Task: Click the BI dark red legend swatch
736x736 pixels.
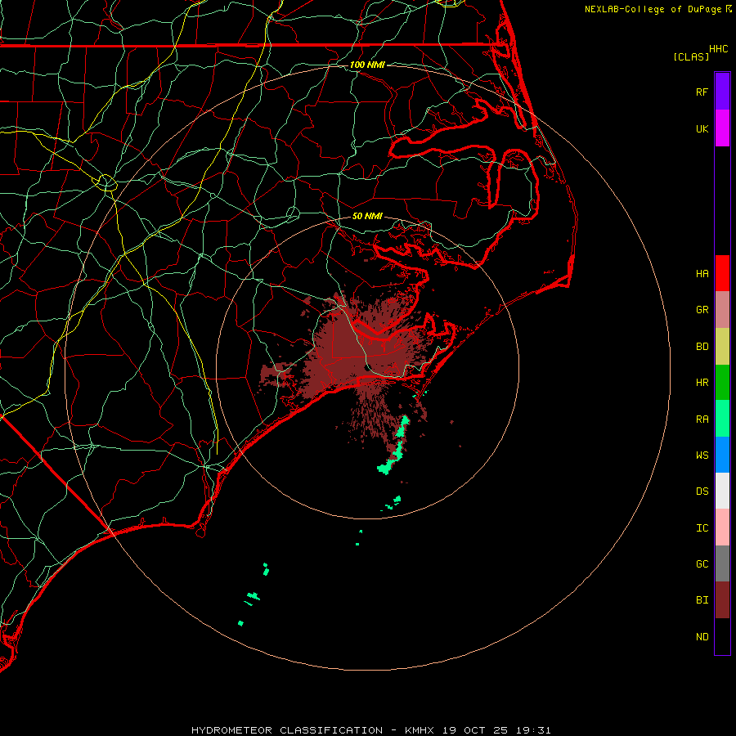Action: 722,600
